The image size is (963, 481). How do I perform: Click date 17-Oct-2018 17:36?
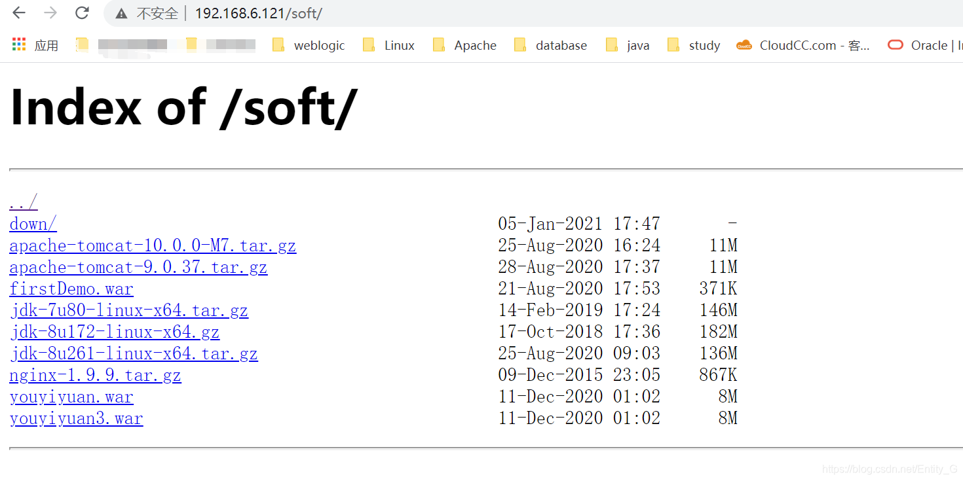(579, 332)
